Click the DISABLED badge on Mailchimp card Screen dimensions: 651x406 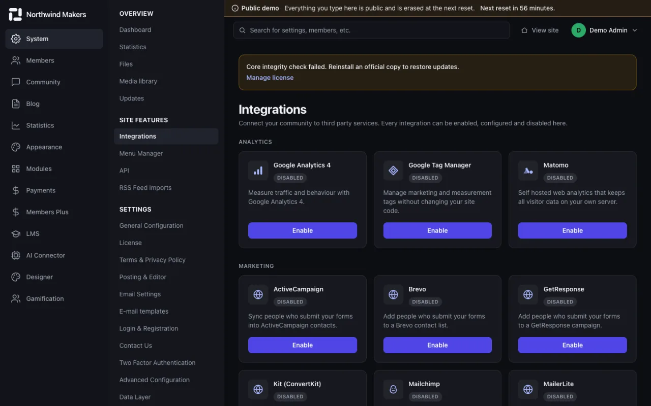point(425,397)
